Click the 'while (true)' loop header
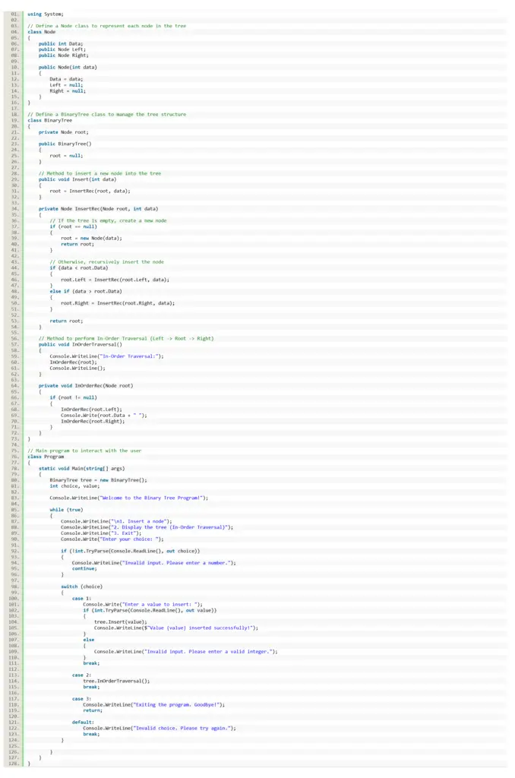The height and width of the screenshot is (778, 515). 66,510
